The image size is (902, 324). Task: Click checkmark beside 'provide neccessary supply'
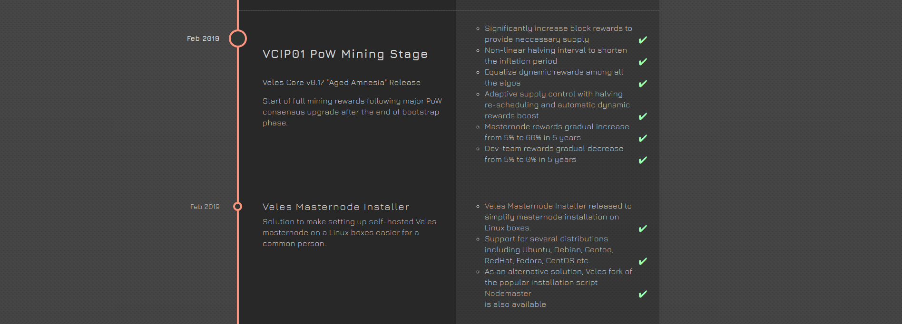point(643,40)
